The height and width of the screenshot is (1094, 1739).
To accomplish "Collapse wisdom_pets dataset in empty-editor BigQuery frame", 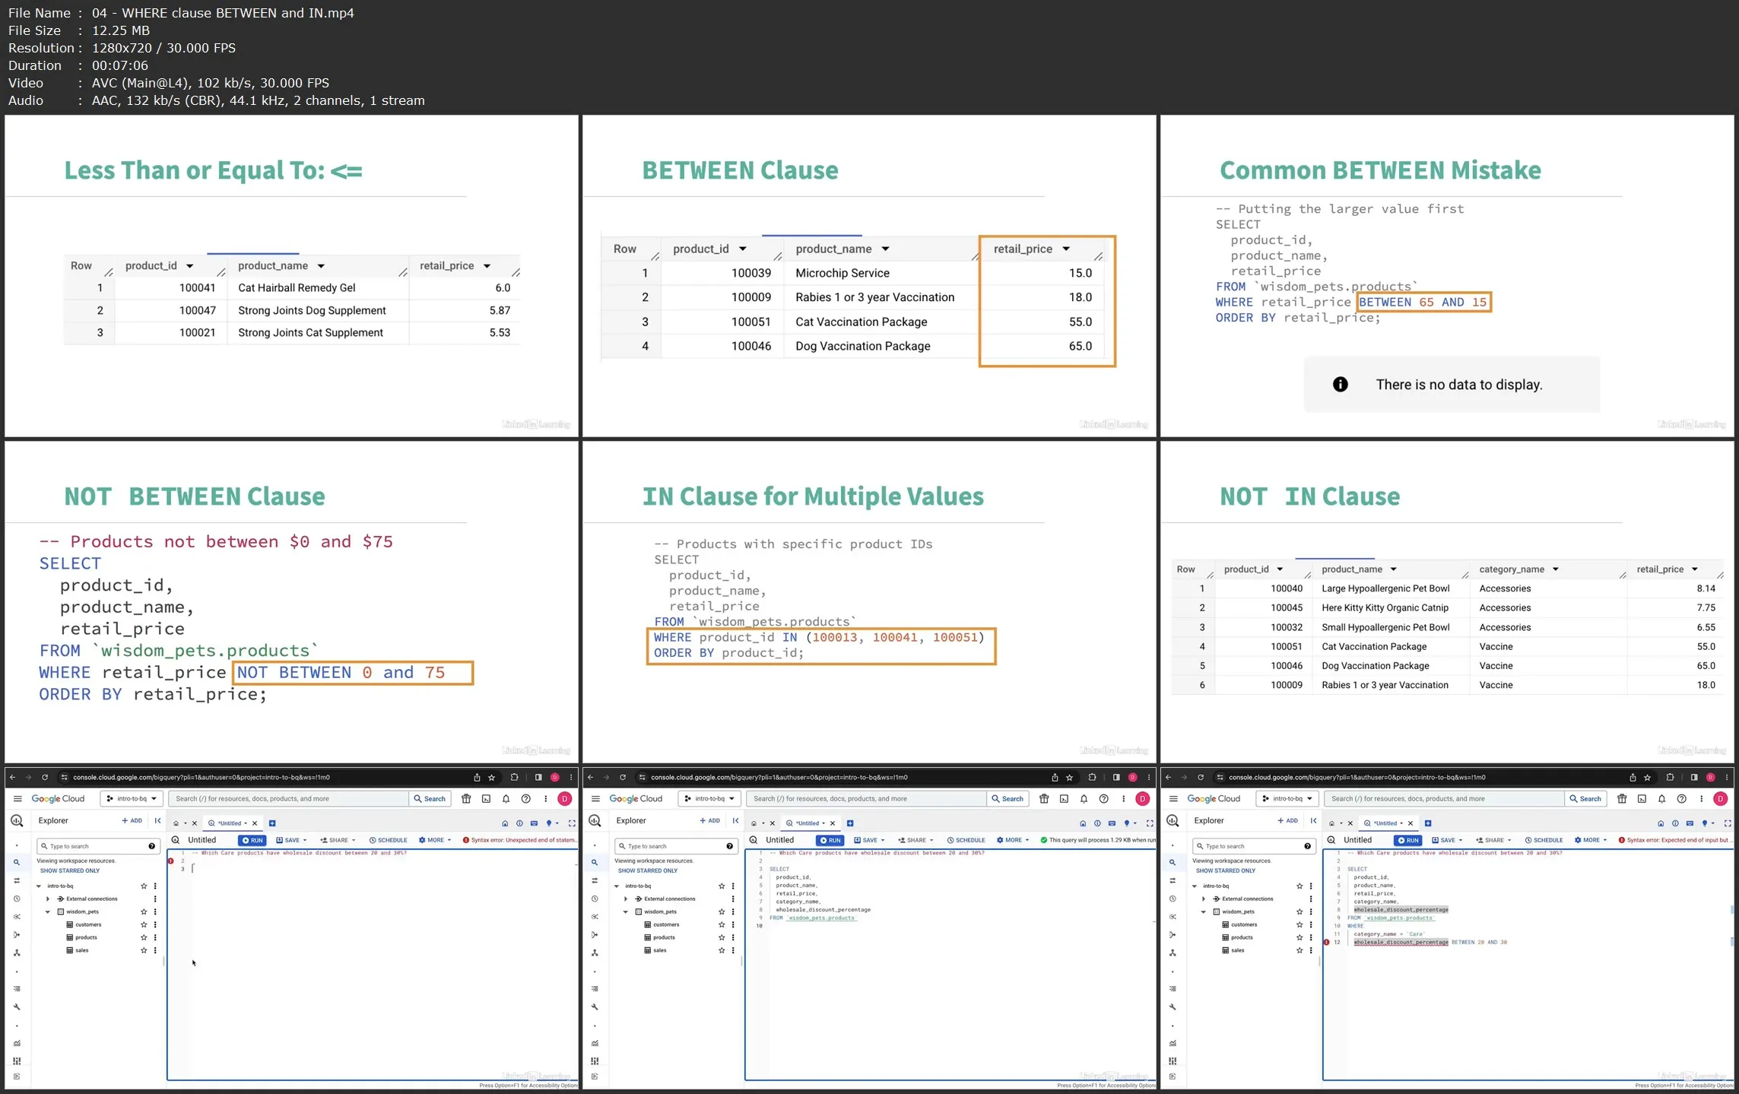I will (48, 912).
